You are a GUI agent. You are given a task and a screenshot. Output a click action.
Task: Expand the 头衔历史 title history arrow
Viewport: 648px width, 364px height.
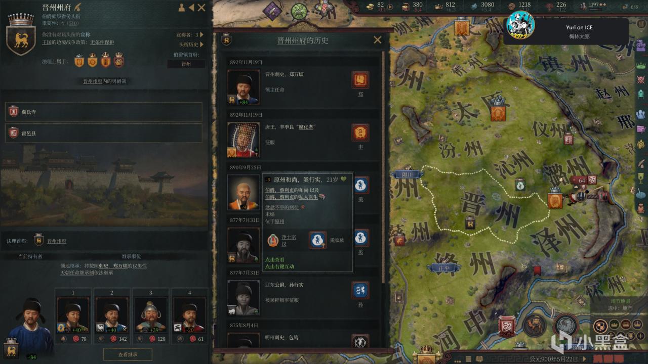[201, 44]
